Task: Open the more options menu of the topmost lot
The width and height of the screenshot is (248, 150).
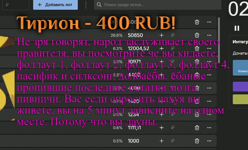Action: [x=209, y=22]
